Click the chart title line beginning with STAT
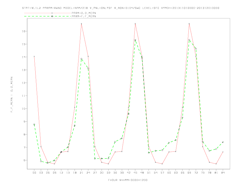Screen dimensions: 243x188 pos(121,8)
